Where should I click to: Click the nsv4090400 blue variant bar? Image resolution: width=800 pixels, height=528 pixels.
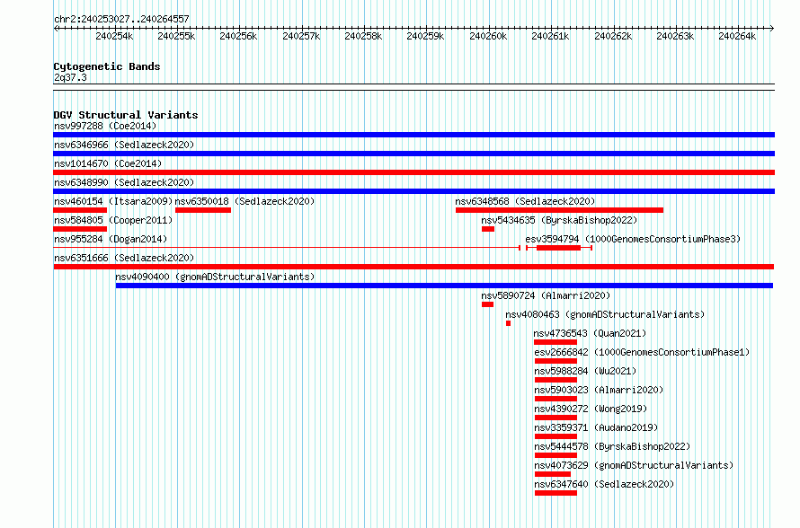click(x=444, y=286)
